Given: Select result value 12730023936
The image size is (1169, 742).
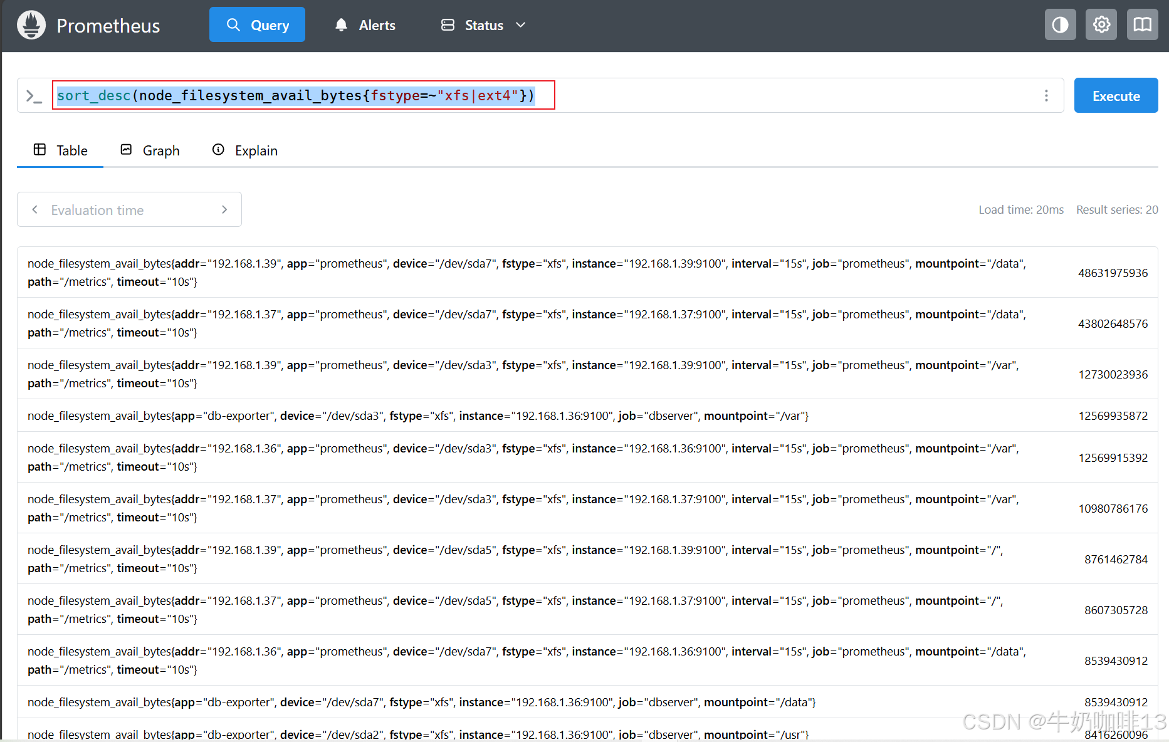Looking at the screenshot, I should click(x=1113, y=374).
